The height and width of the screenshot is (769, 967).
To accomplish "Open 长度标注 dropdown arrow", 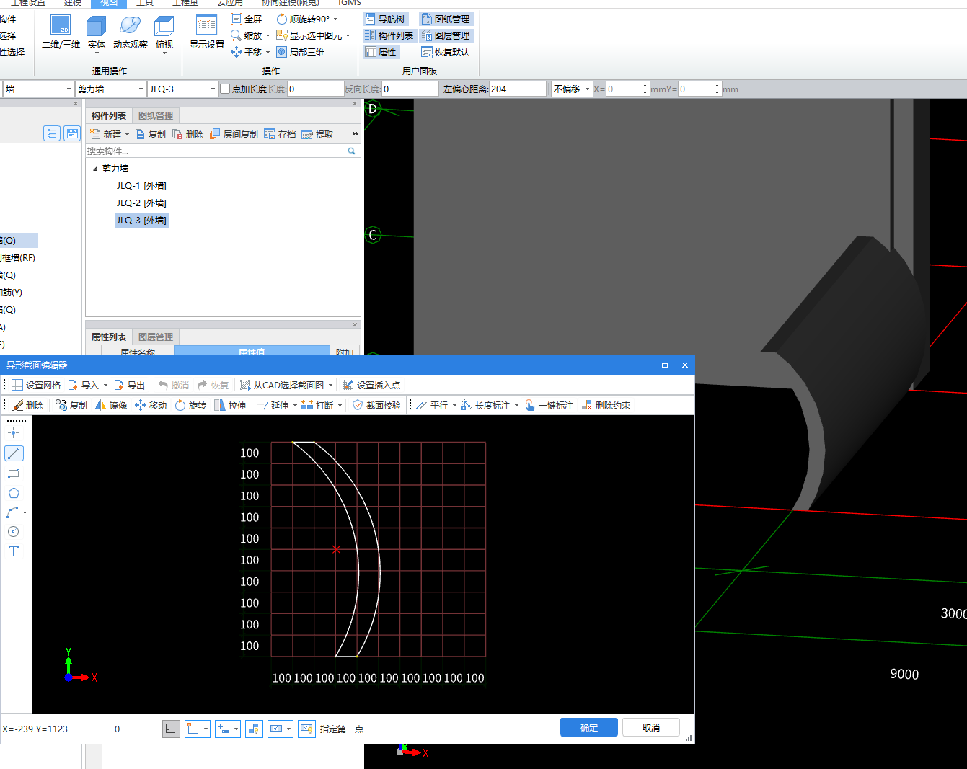I will pos(516,405).
